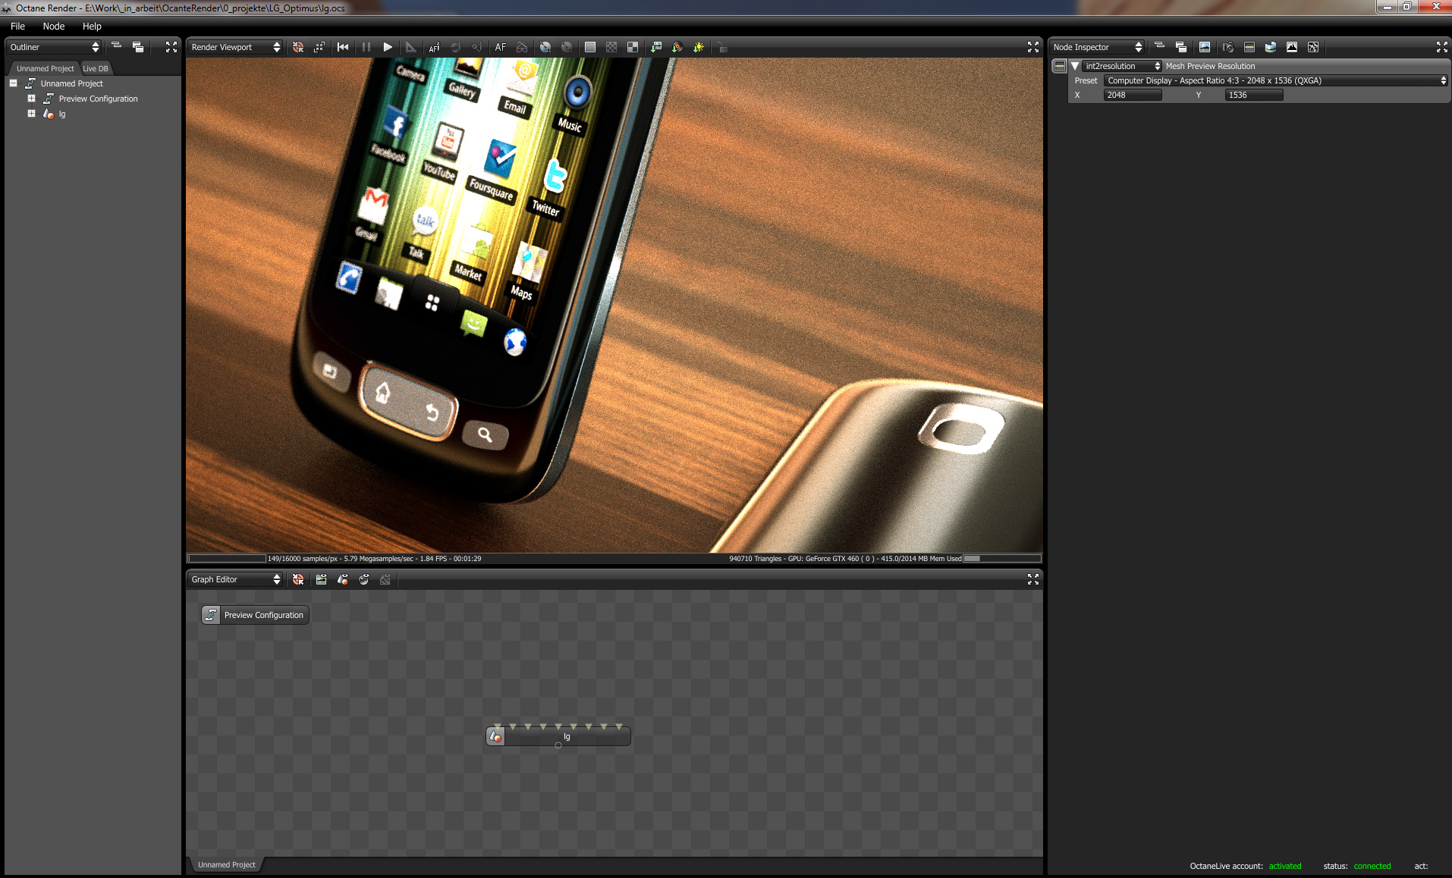Image resolution: width=1452 pixels, height=878 pixels.
Task: Maximize the Render Viewport panel
Action: [x=1033, y=47]
